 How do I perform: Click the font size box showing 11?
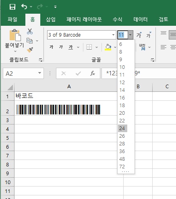click(x=123, y=35)
